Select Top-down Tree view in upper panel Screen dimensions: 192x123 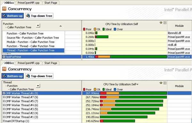pos(39,16)
